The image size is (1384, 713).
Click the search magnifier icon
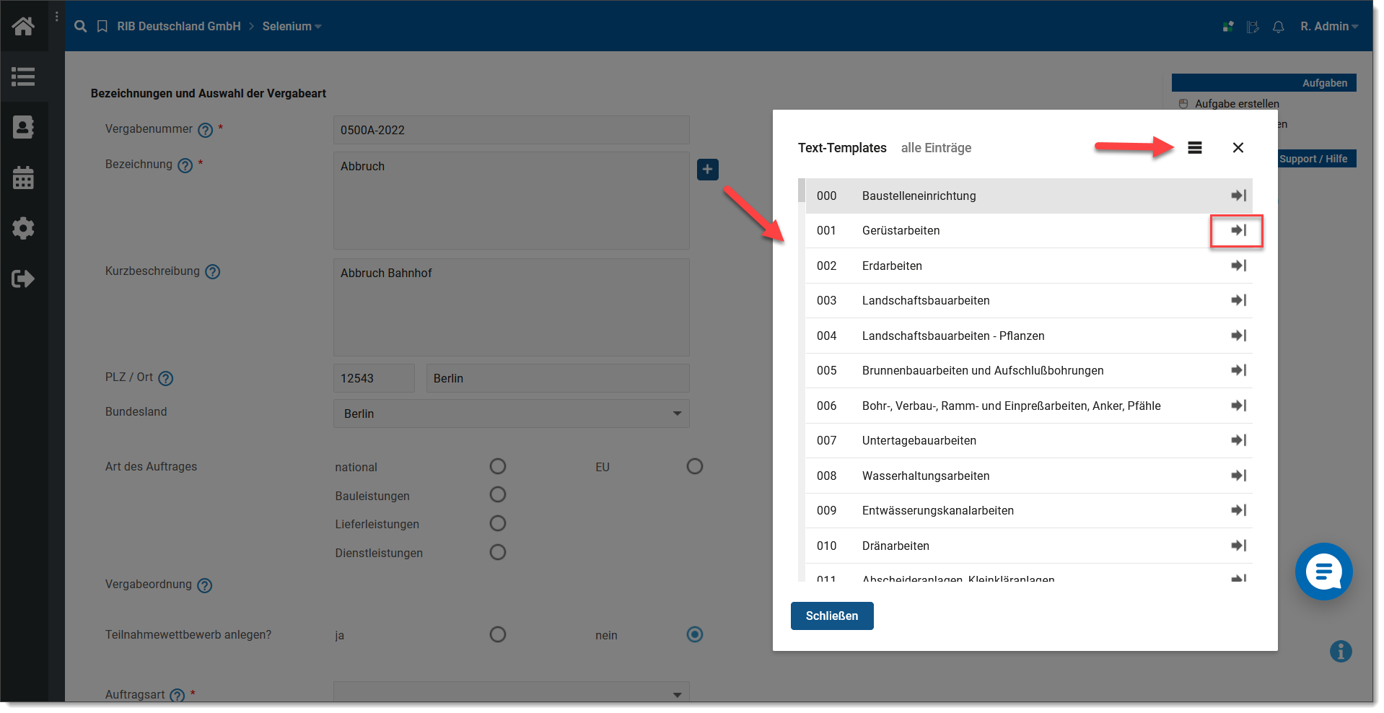(x=81, y=26)
